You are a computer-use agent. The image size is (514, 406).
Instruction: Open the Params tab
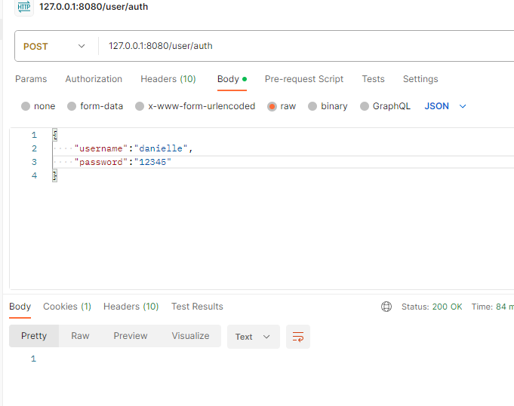tap(31, 79)
